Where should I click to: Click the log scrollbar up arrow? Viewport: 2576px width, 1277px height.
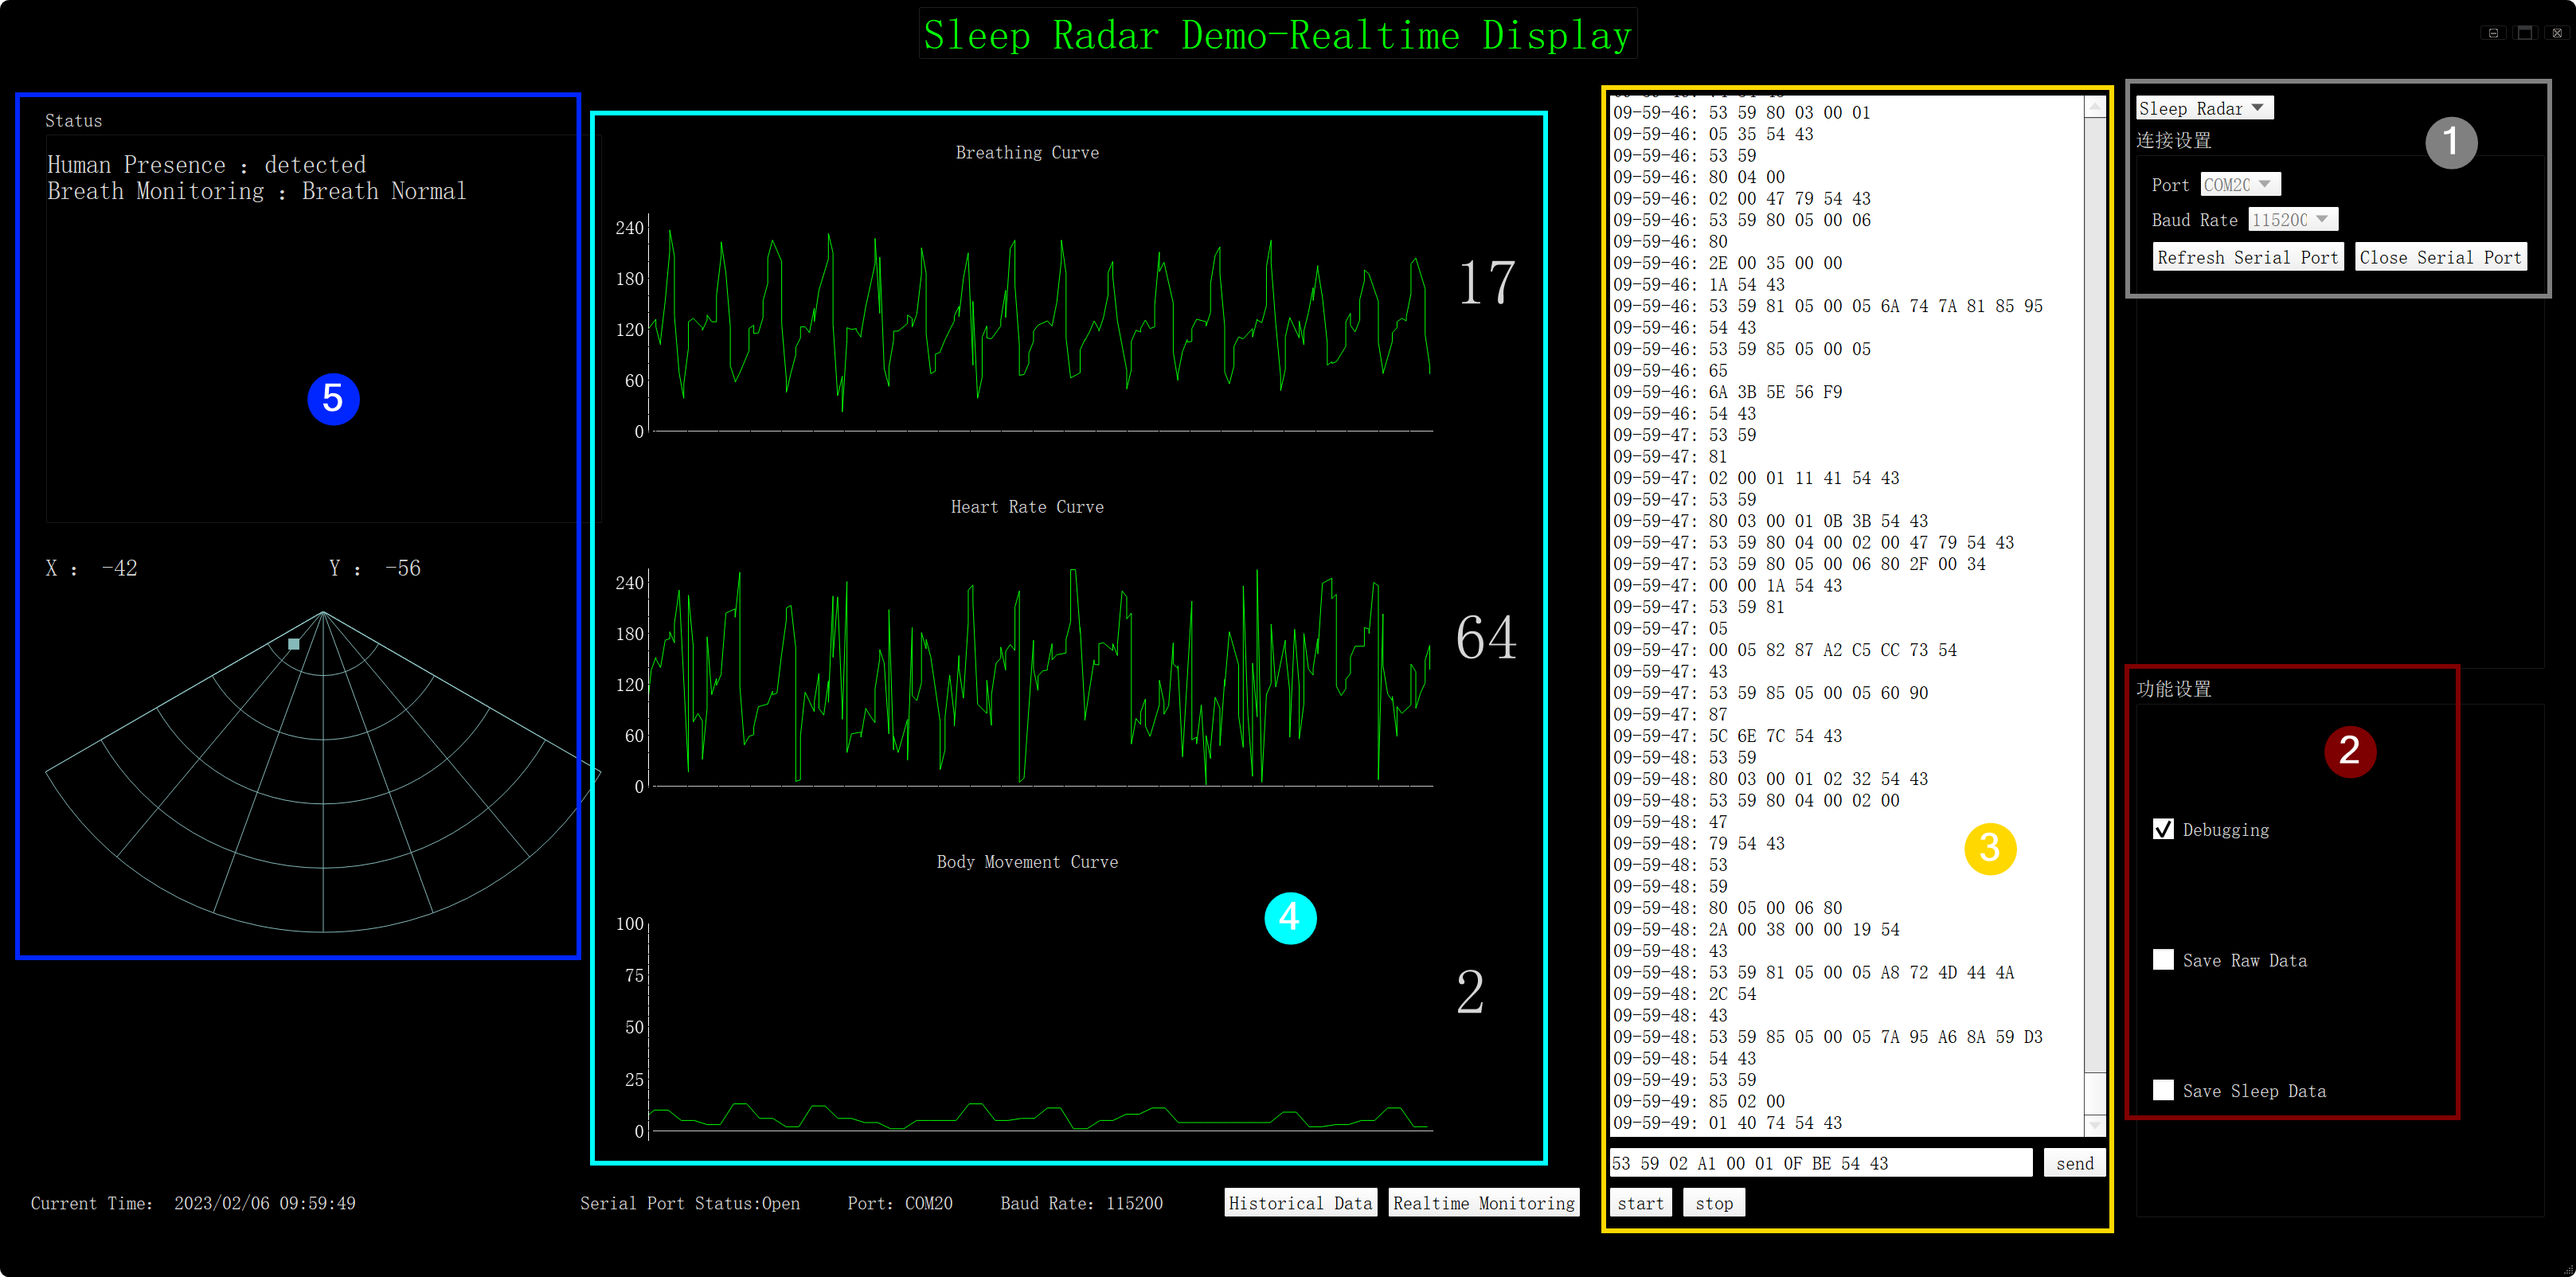pos(2094,107)
